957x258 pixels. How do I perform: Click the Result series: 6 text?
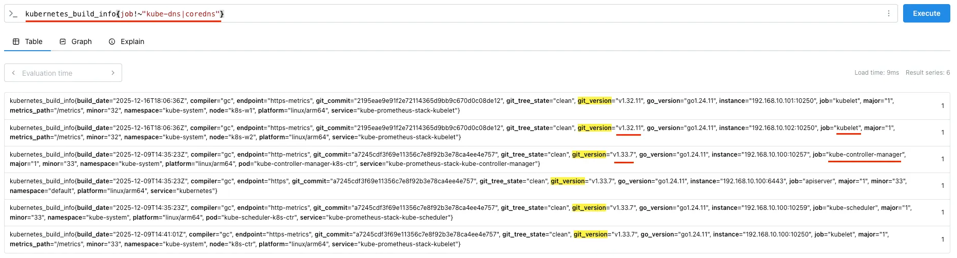(928, 73)
